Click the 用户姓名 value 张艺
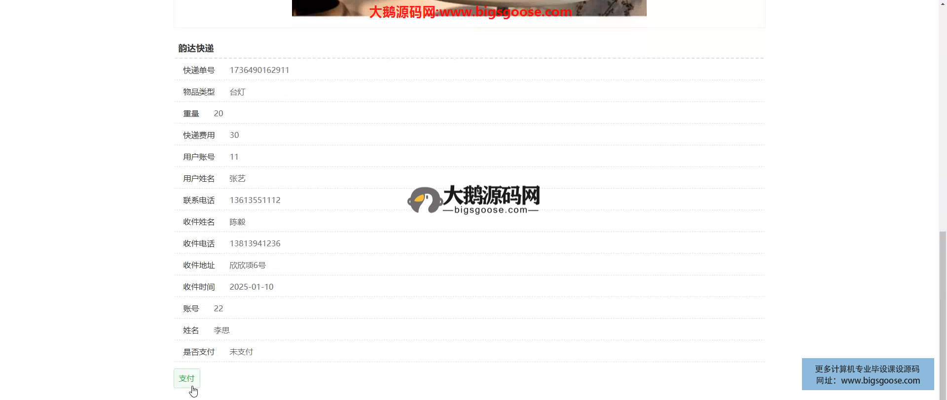The width and height of the screenshot is (947, 400). point(237,179)
